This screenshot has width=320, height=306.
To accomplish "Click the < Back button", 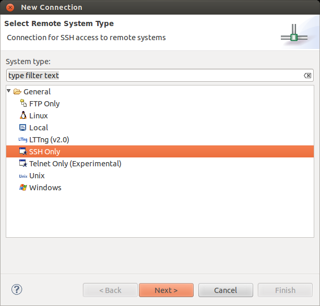I will [x=110, y=290].
